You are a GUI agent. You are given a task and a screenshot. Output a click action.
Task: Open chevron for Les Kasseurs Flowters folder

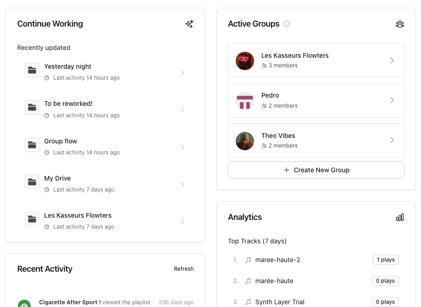click(x=183, y=222)
